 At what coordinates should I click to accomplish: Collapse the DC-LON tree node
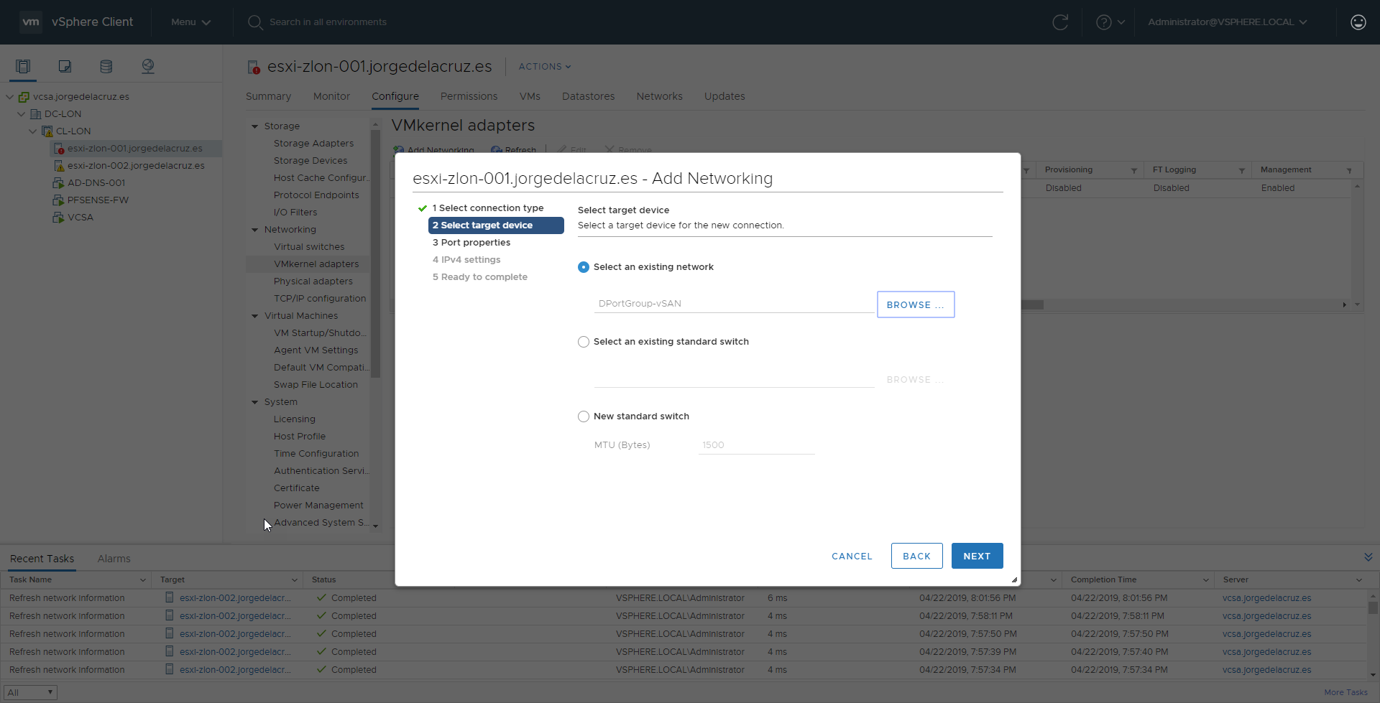click(x=21, y=114)
